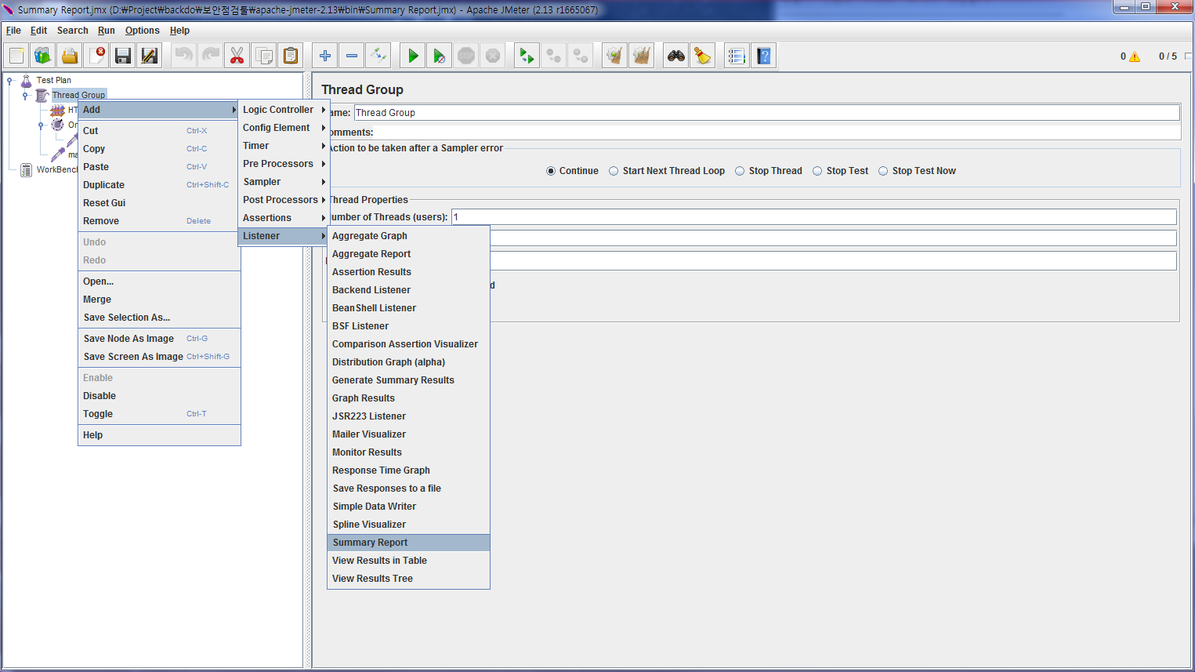Viewport: 1195px width, 672px height.
Task: Start the test with the green play icon
Action: 412,56
